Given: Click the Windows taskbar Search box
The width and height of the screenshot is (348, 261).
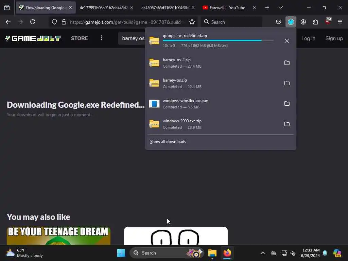Looking at the screenshot, I should pos(167,253).
